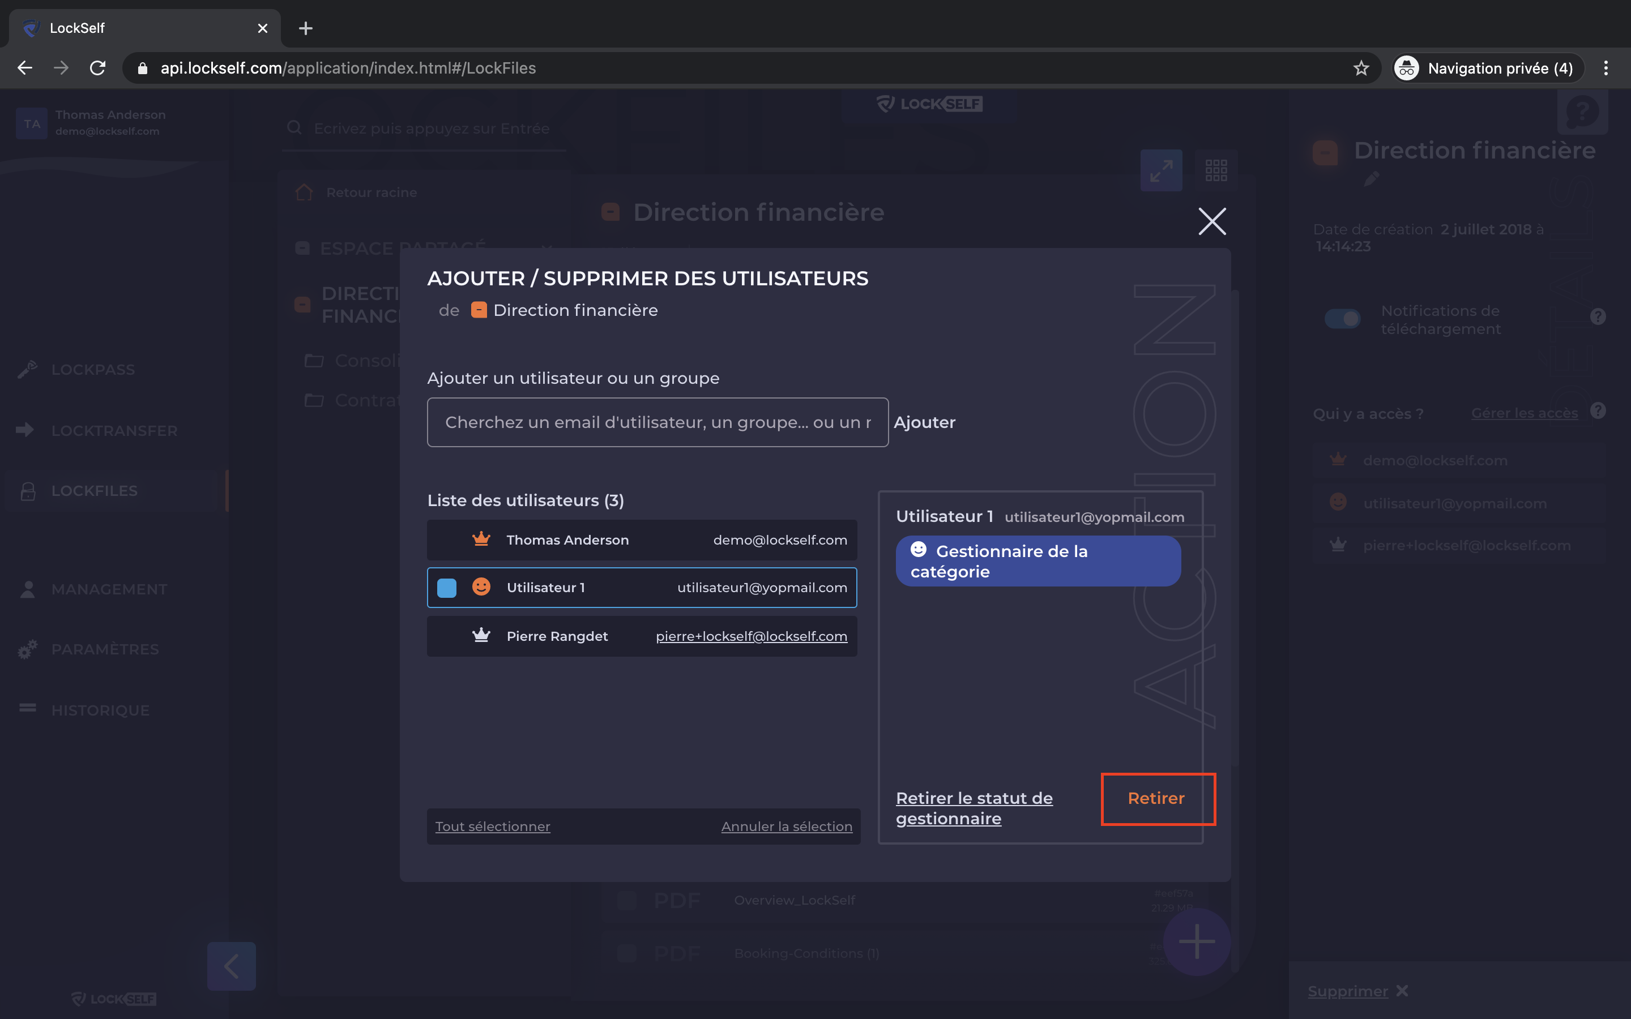Select the Thomas Anderson user row
Screen dimensions: 1631x1019
point(642,540)
